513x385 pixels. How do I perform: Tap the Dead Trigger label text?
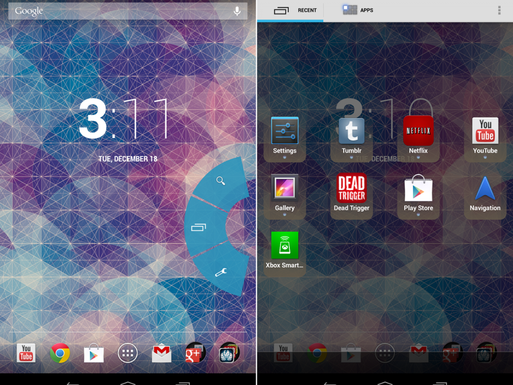click(351, 208)
